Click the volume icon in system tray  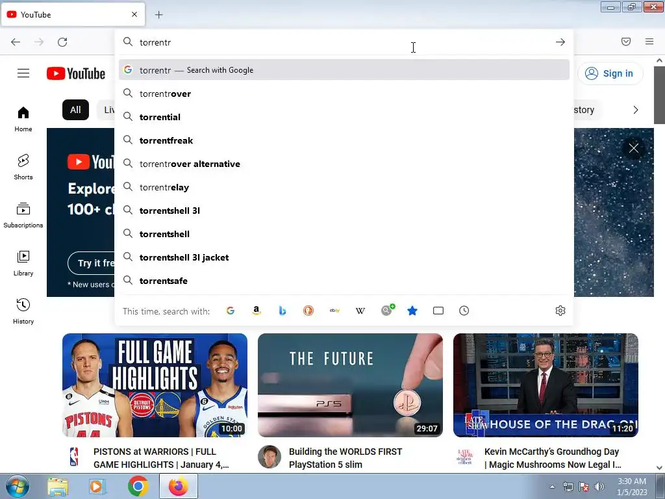coord(599,487)
